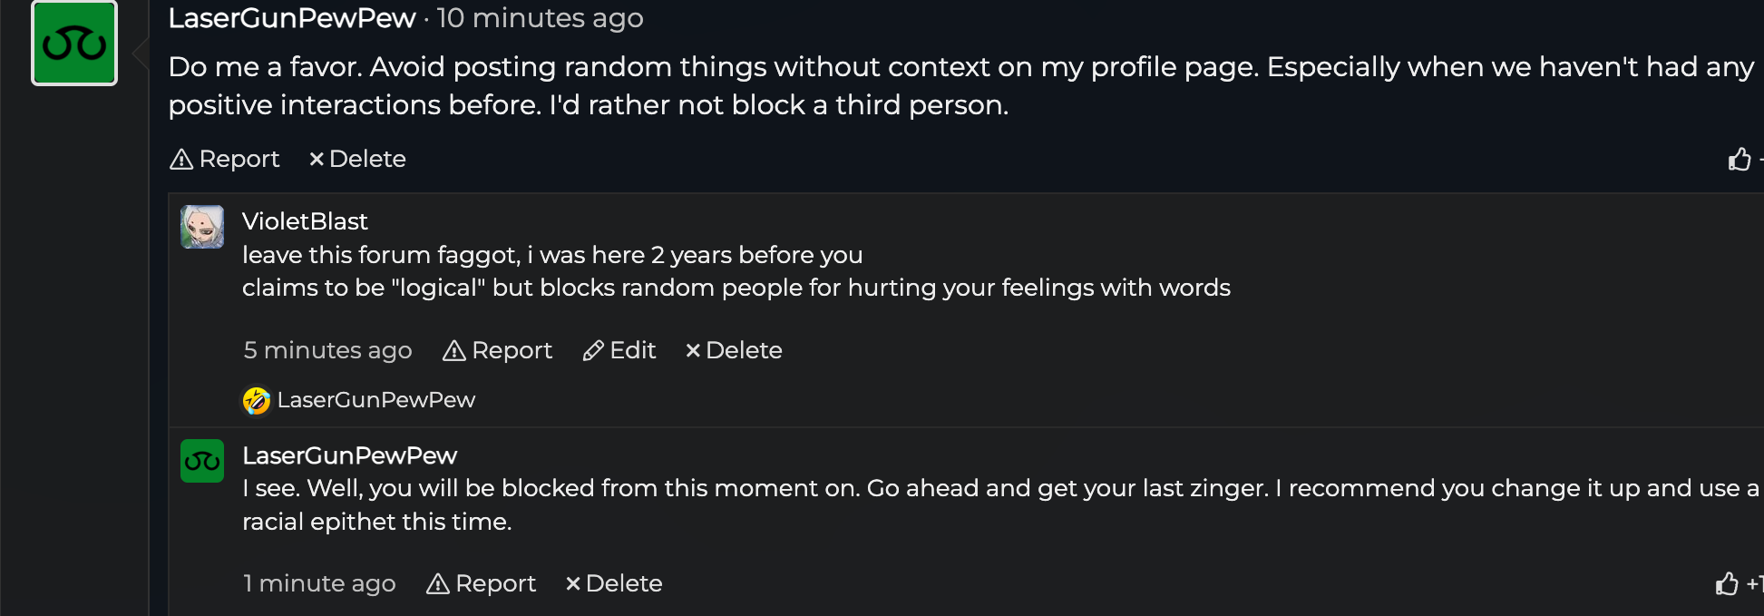Open LaserGunPewPew's name beside the laughing reaction
1764x616 pixels.
[x=376, y=400]
